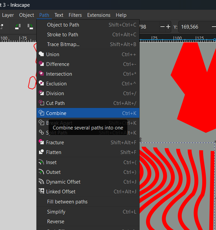Viewport: 216px width, 230px height.
Task: Rotate selection 90° counter-clockwise toolbar icon
Action: 18,27
